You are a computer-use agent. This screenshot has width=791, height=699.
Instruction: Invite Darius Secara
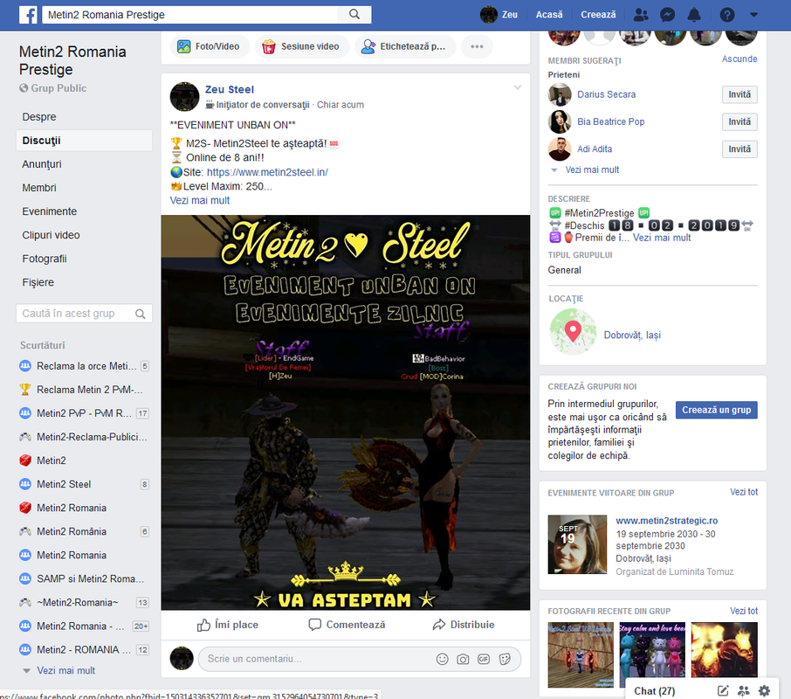[739, 94]
